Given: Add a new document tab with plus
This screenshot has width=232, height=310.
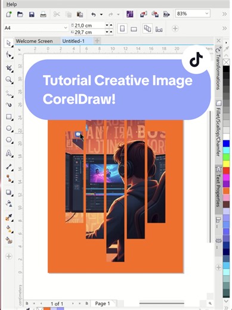Looking at the screenshot, I should pyautogui.click(x=97, y=41).
